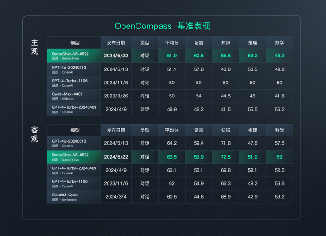The width and height of the screenshot is (326, 236).
Task: Click the knowledge score 71.8
Action: point(225,143)
